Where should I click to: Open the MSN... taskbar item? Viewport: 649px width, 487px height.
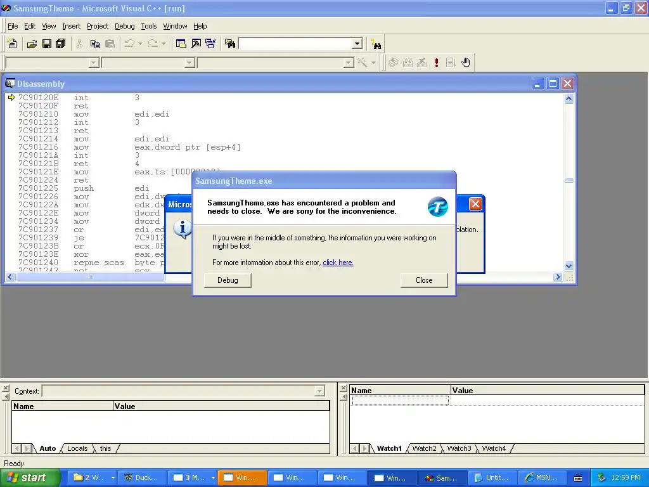[542, 478]
